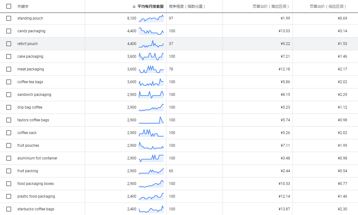Click the cake packaging keyword text
The image size is (358, 215).
[30, 56]
